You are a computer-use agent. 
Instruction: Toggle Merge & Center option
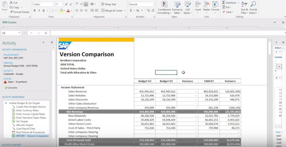pyautogui.click(x=114, y=10)
